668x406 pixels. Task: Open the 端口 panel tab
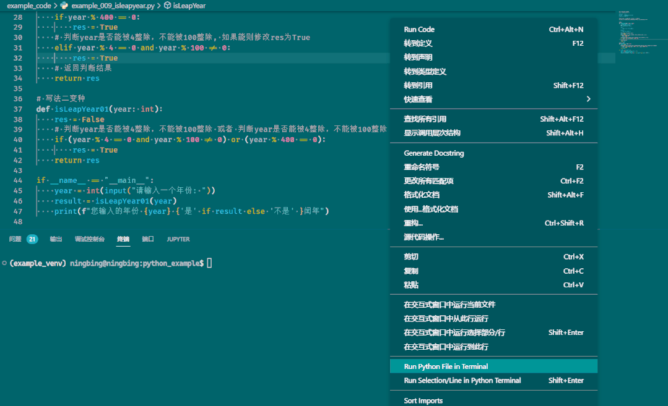[x=148, y=239]
